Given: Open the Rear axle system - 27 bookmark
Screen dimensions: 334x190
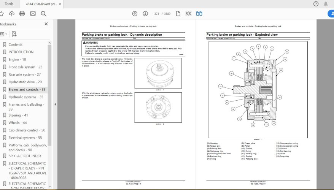Looking at the screenshot, I should click(24, 74).
